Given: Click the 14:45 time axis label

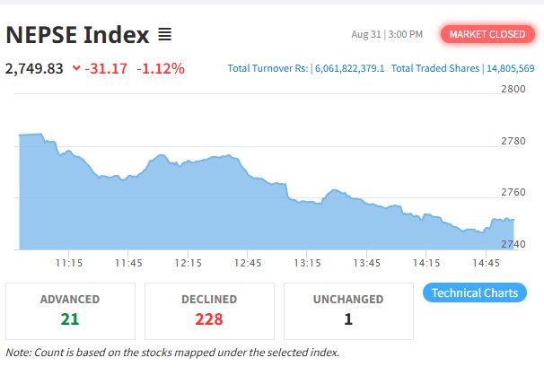Looking at the screenshot, I should (486, 264).
